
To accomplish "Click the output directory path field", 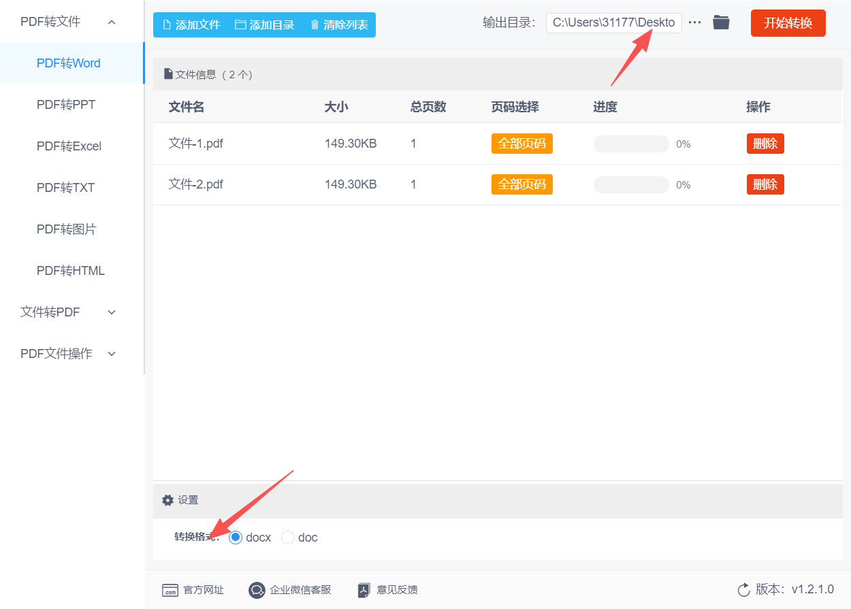I will pyautogui.click(x=613, y=22).
